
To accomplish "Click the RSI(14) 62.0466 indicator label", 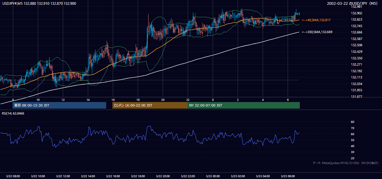I will coord(13,113).
